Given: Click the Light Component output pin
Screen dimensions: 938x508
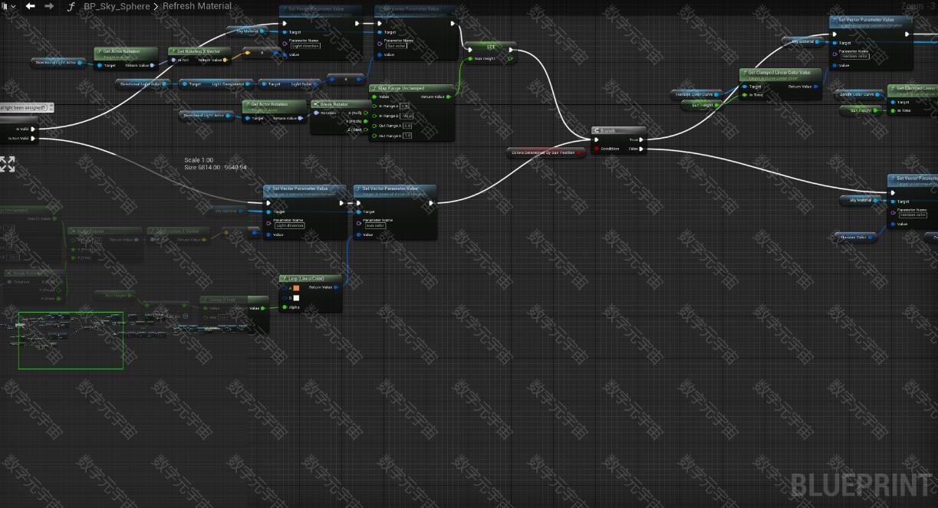Looking at the screenshot, I should pos(249,84).
